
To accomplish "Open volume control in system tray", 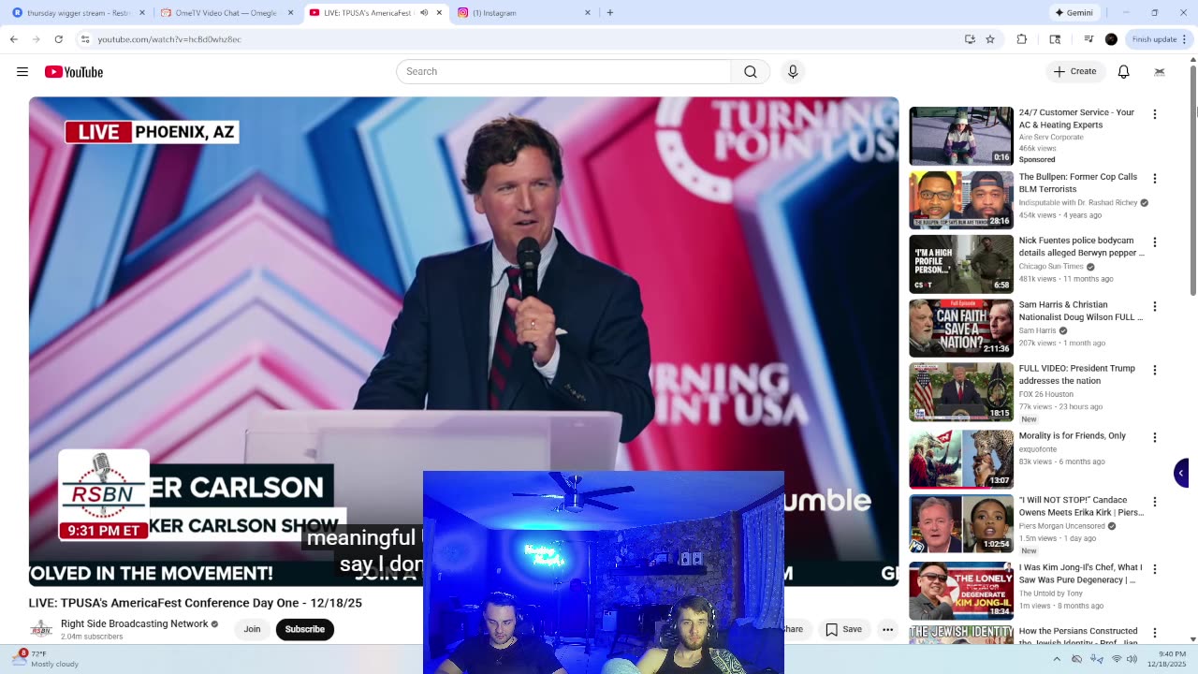I will [x=1132, y=659].
